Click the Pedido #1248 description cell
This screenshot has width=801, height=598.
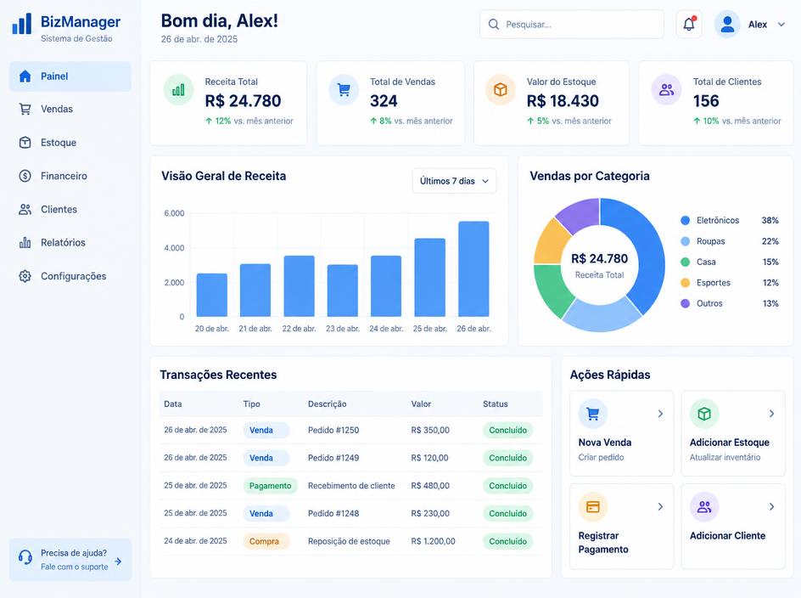click(x=333, y=514)
